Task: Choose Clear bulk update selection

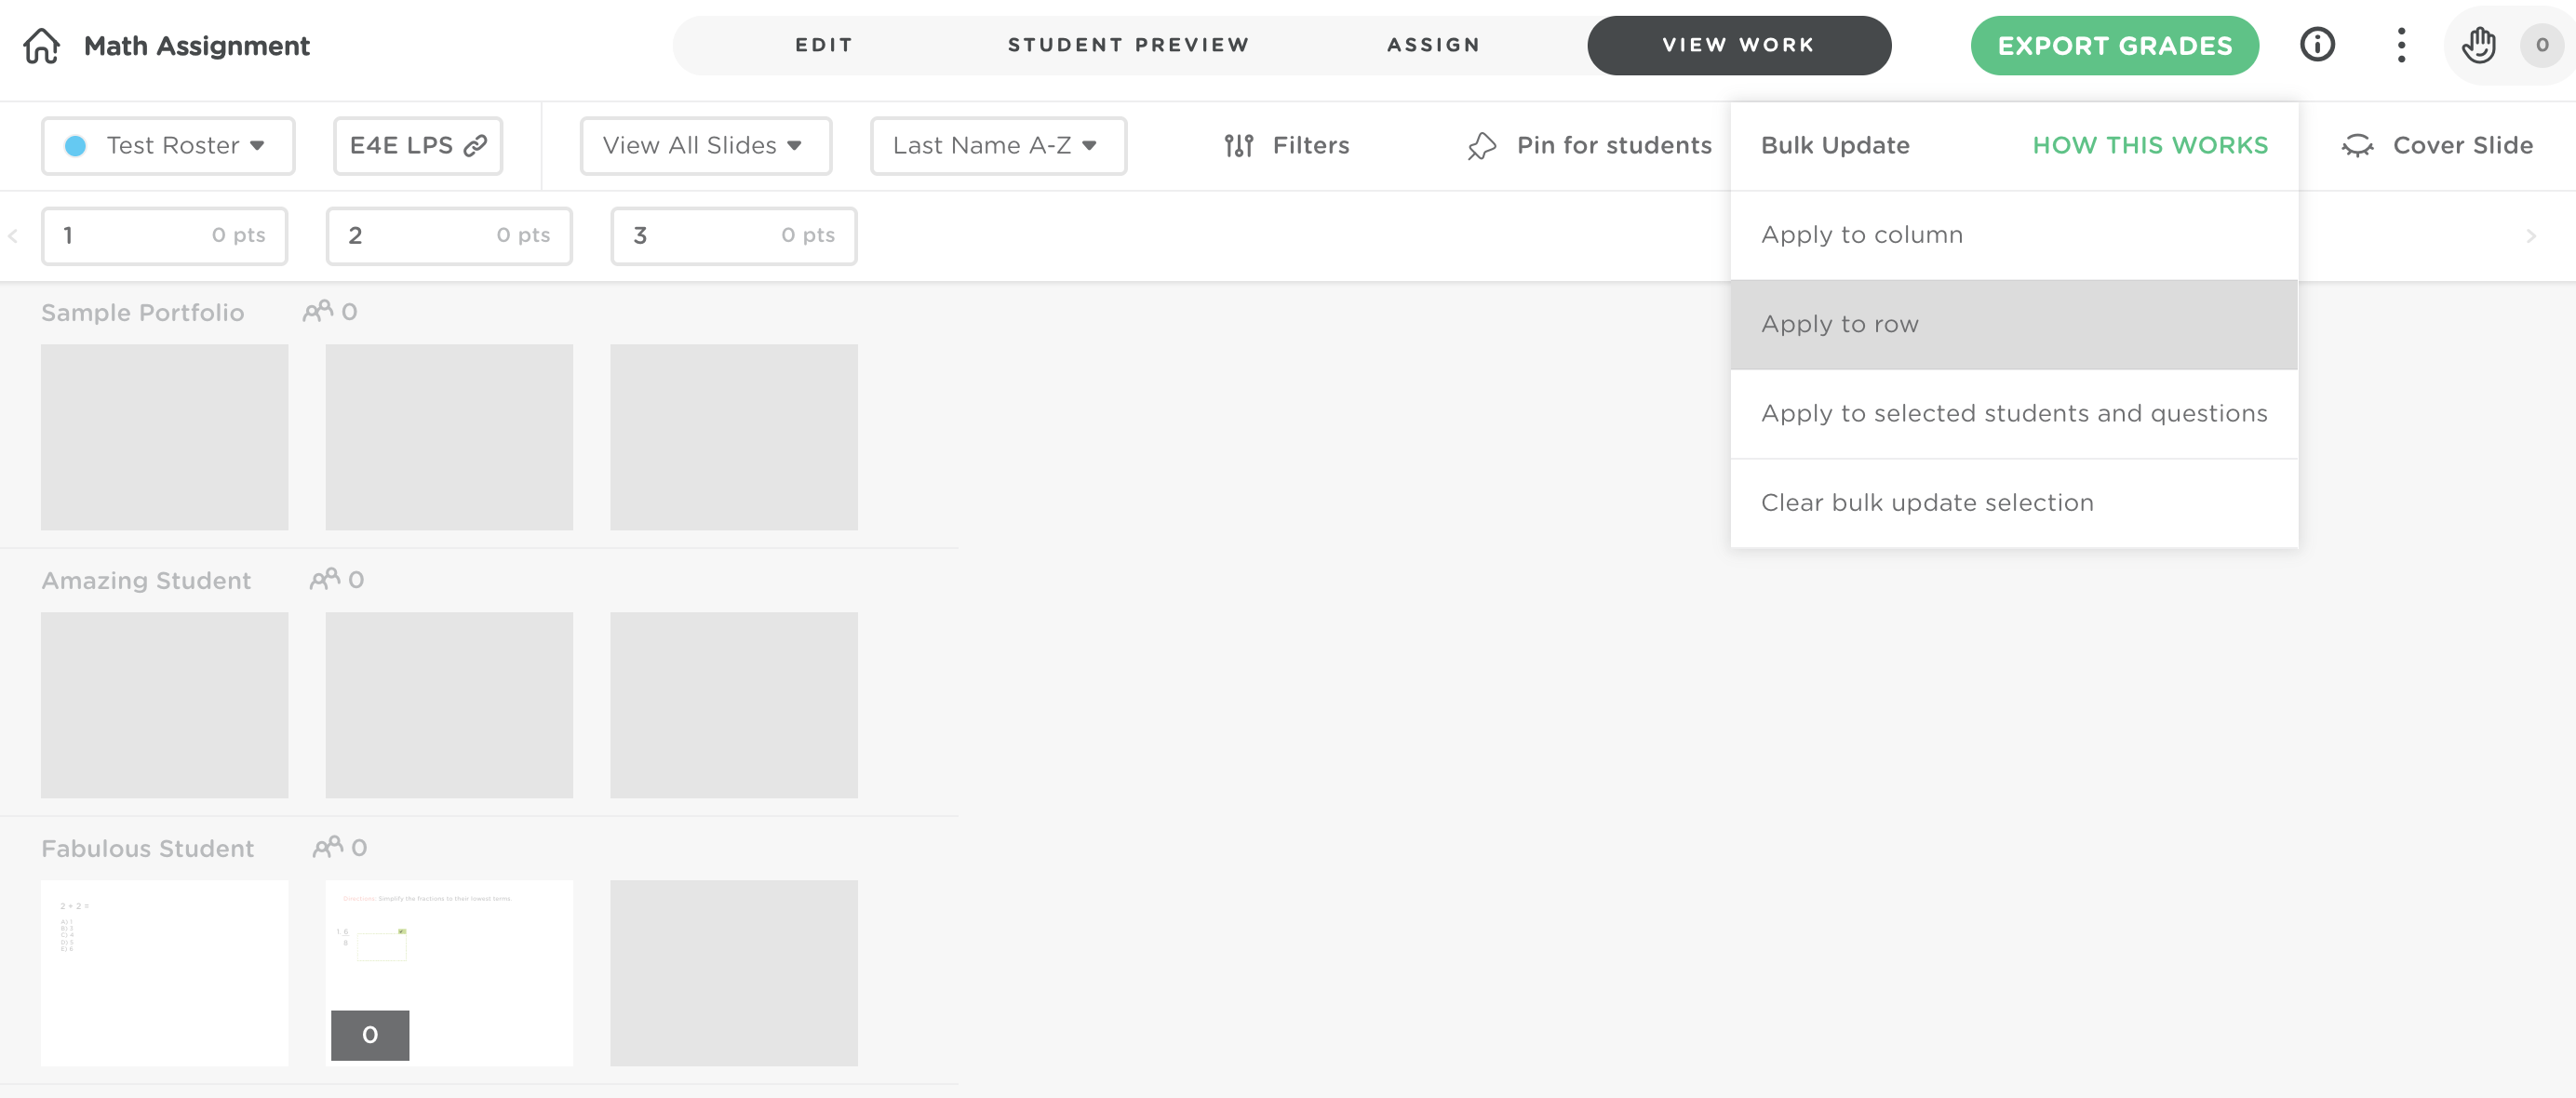Action: click(2012, 503)
